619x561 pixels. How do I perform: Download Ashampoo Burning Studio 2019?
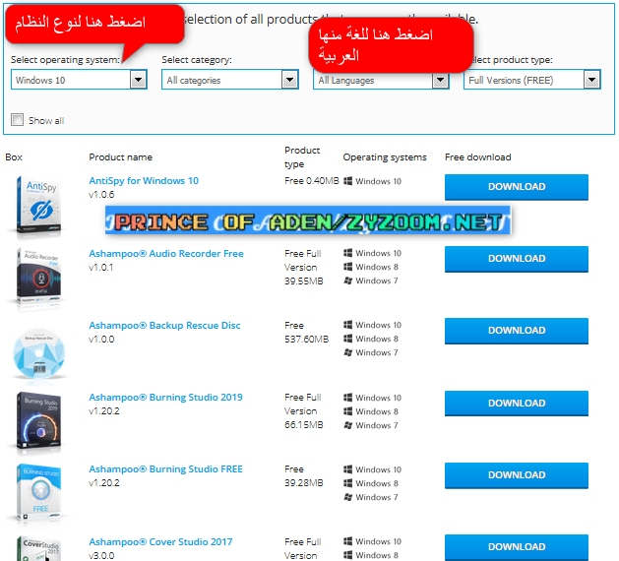(x=517, y=404)
